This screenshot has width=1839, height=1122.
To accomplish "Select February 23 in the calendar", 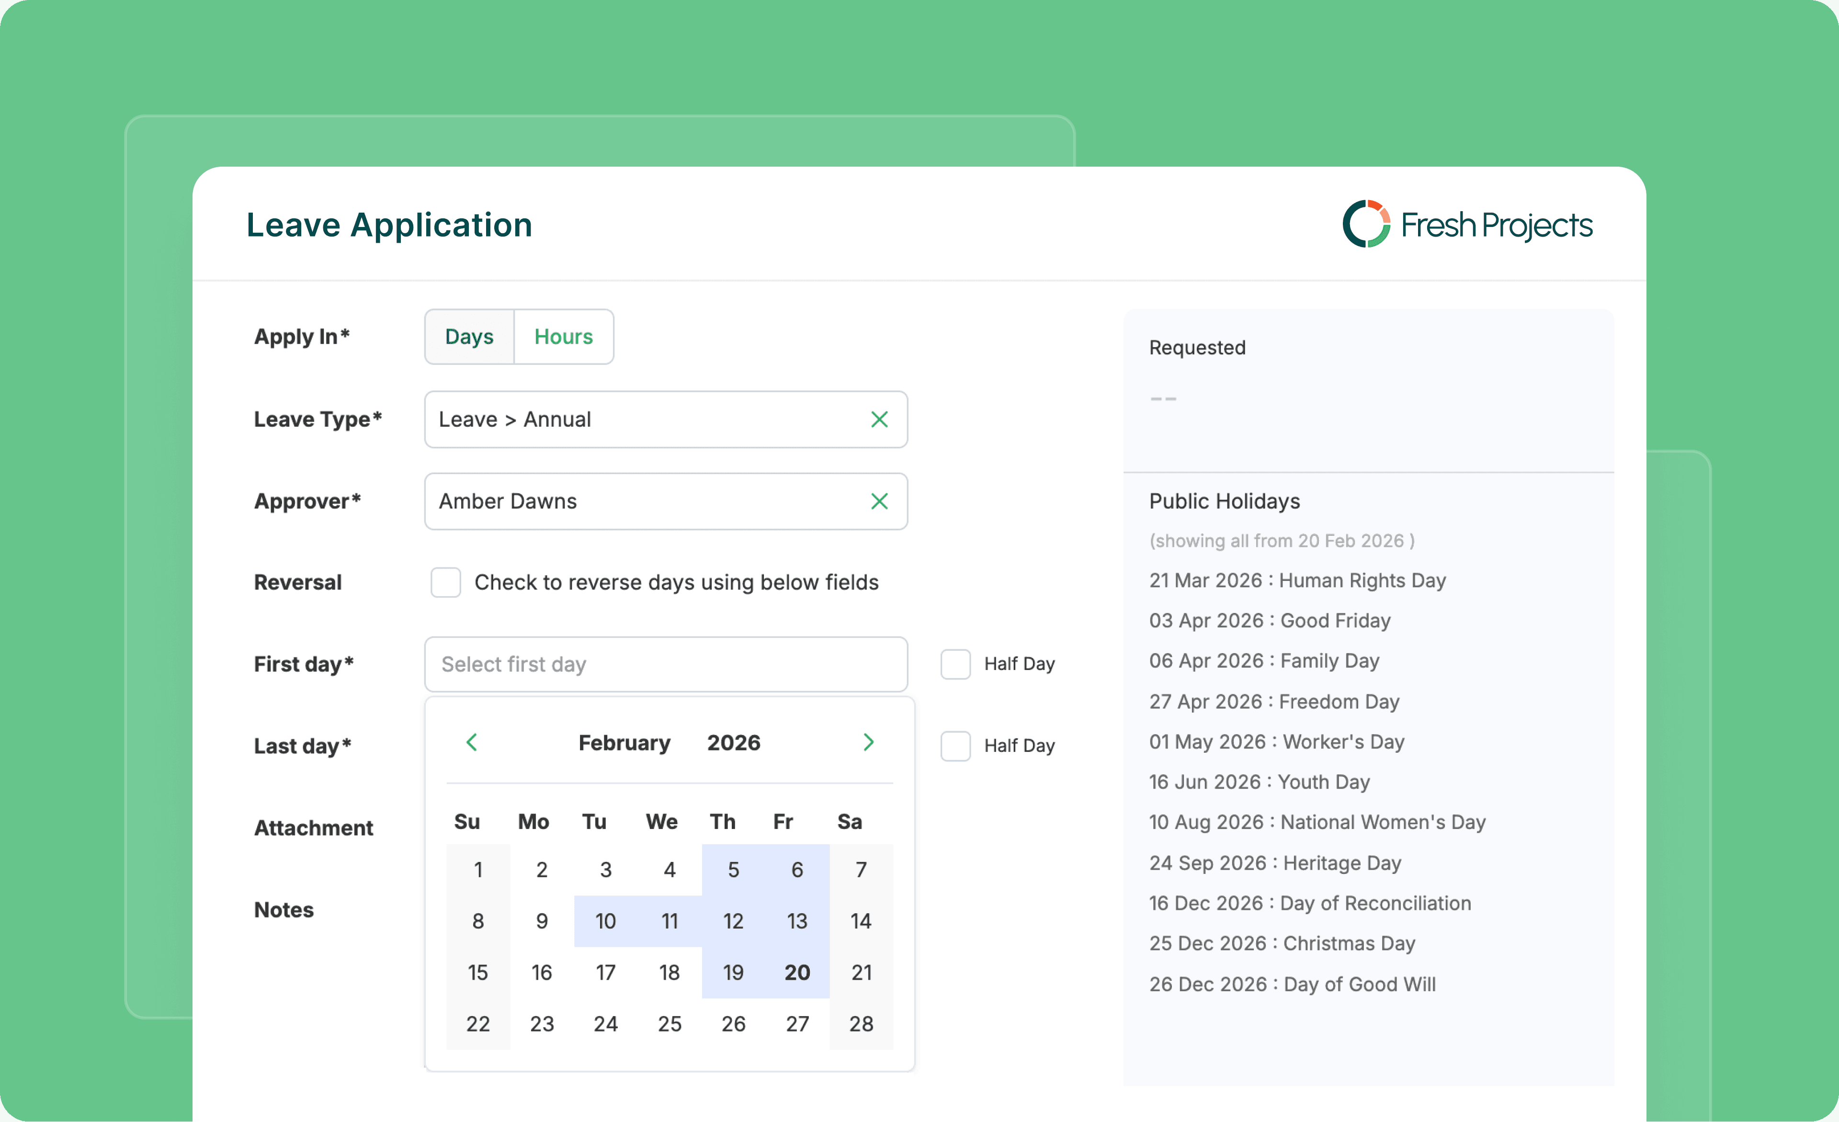I will click(542, 1023).
